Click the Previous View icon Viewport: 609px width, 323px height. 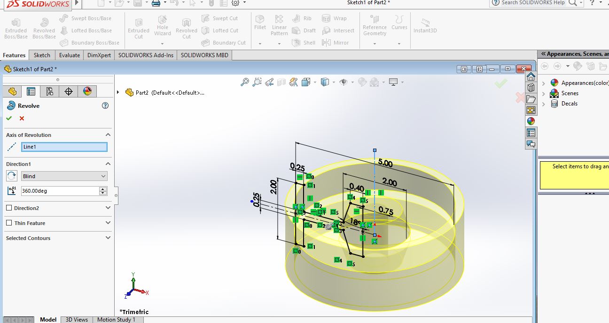(x=269, y=83)
